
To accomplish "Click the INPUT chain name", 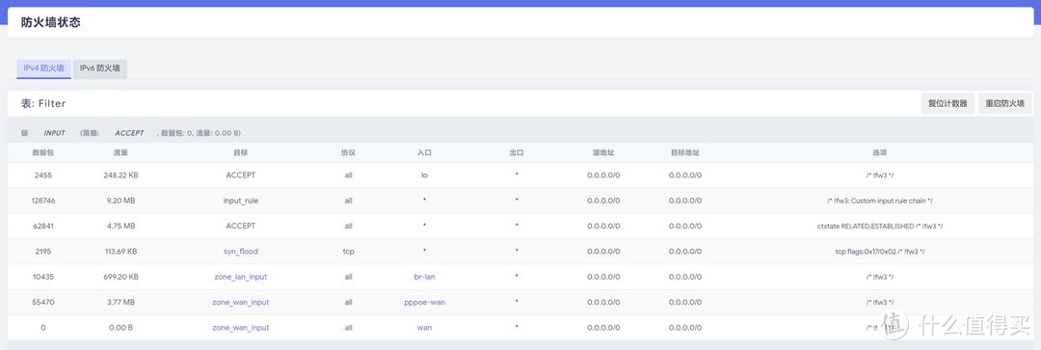I will click(x=54, y=133).
